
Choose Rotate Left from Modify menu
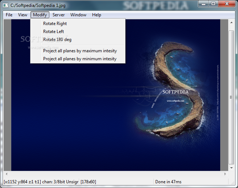(78, 32)
